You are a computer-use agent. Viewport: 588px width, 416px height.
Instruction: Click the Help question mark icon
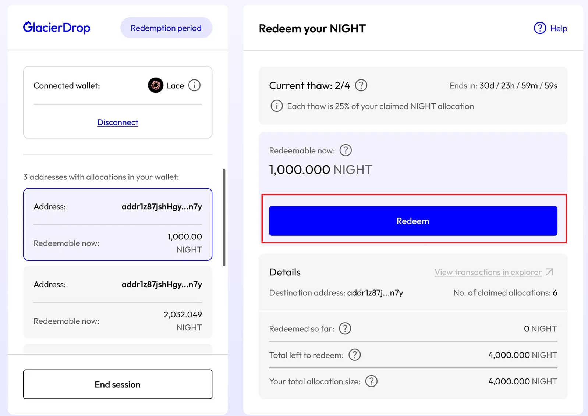(540, 28)
